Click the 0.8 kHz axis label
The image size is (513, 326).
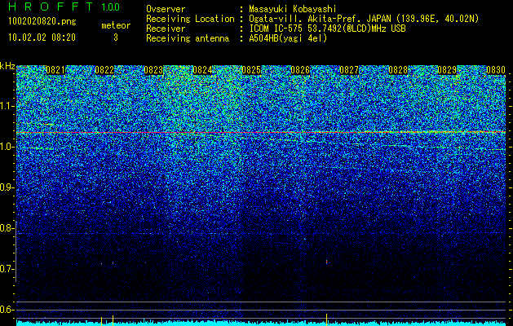click(x=6, y=228)
